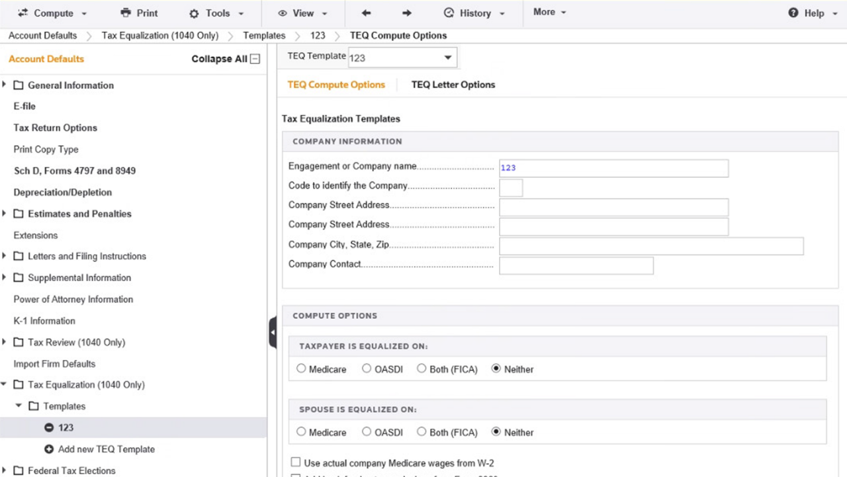This screenshot has height=477, width=847.
Task: Open the Compute menu
Action: tap(52, 13)
